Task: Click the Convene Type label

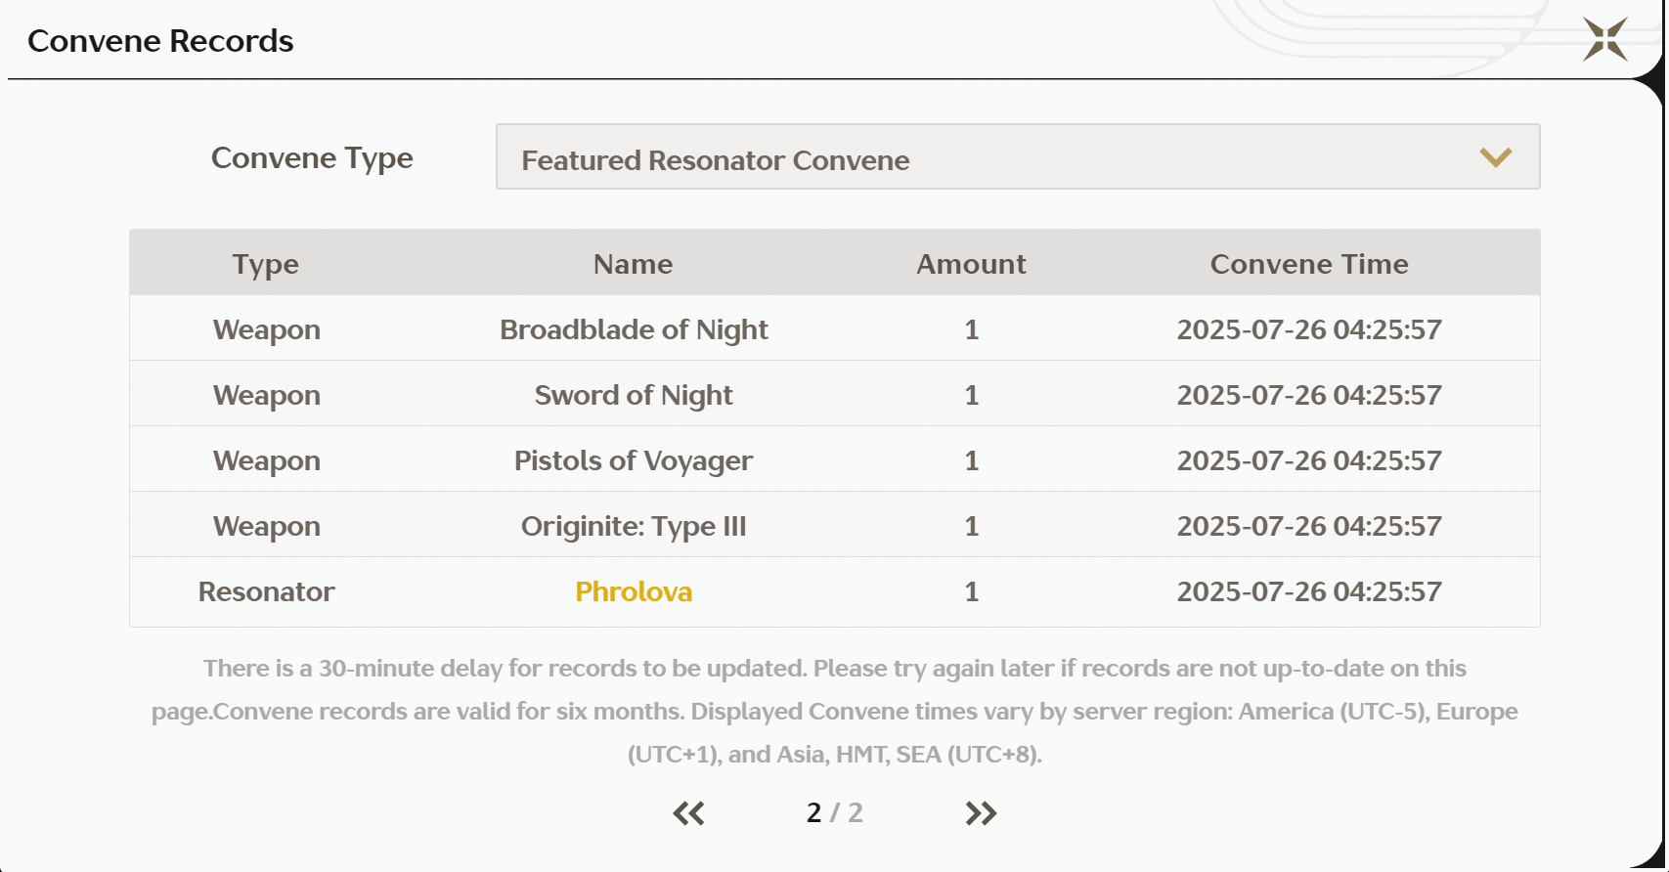Action: [312, 158]
